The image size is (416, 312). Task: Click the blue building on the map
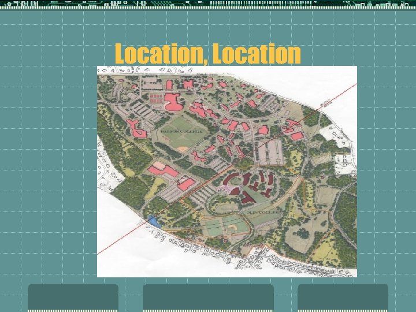point(154,221)
